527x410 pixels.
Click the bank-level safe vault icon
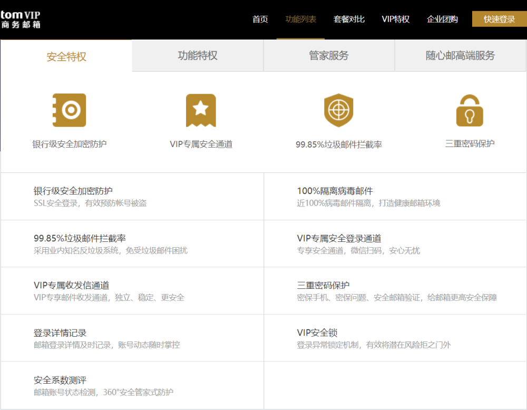(x=69, y=110)
